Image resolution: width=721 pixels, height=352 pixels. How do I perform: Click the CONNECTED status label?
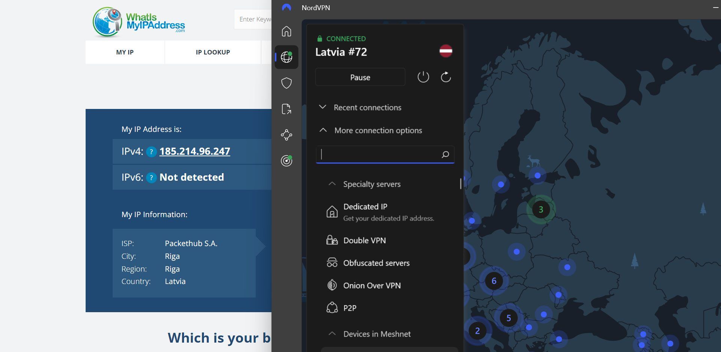point(346,39)
